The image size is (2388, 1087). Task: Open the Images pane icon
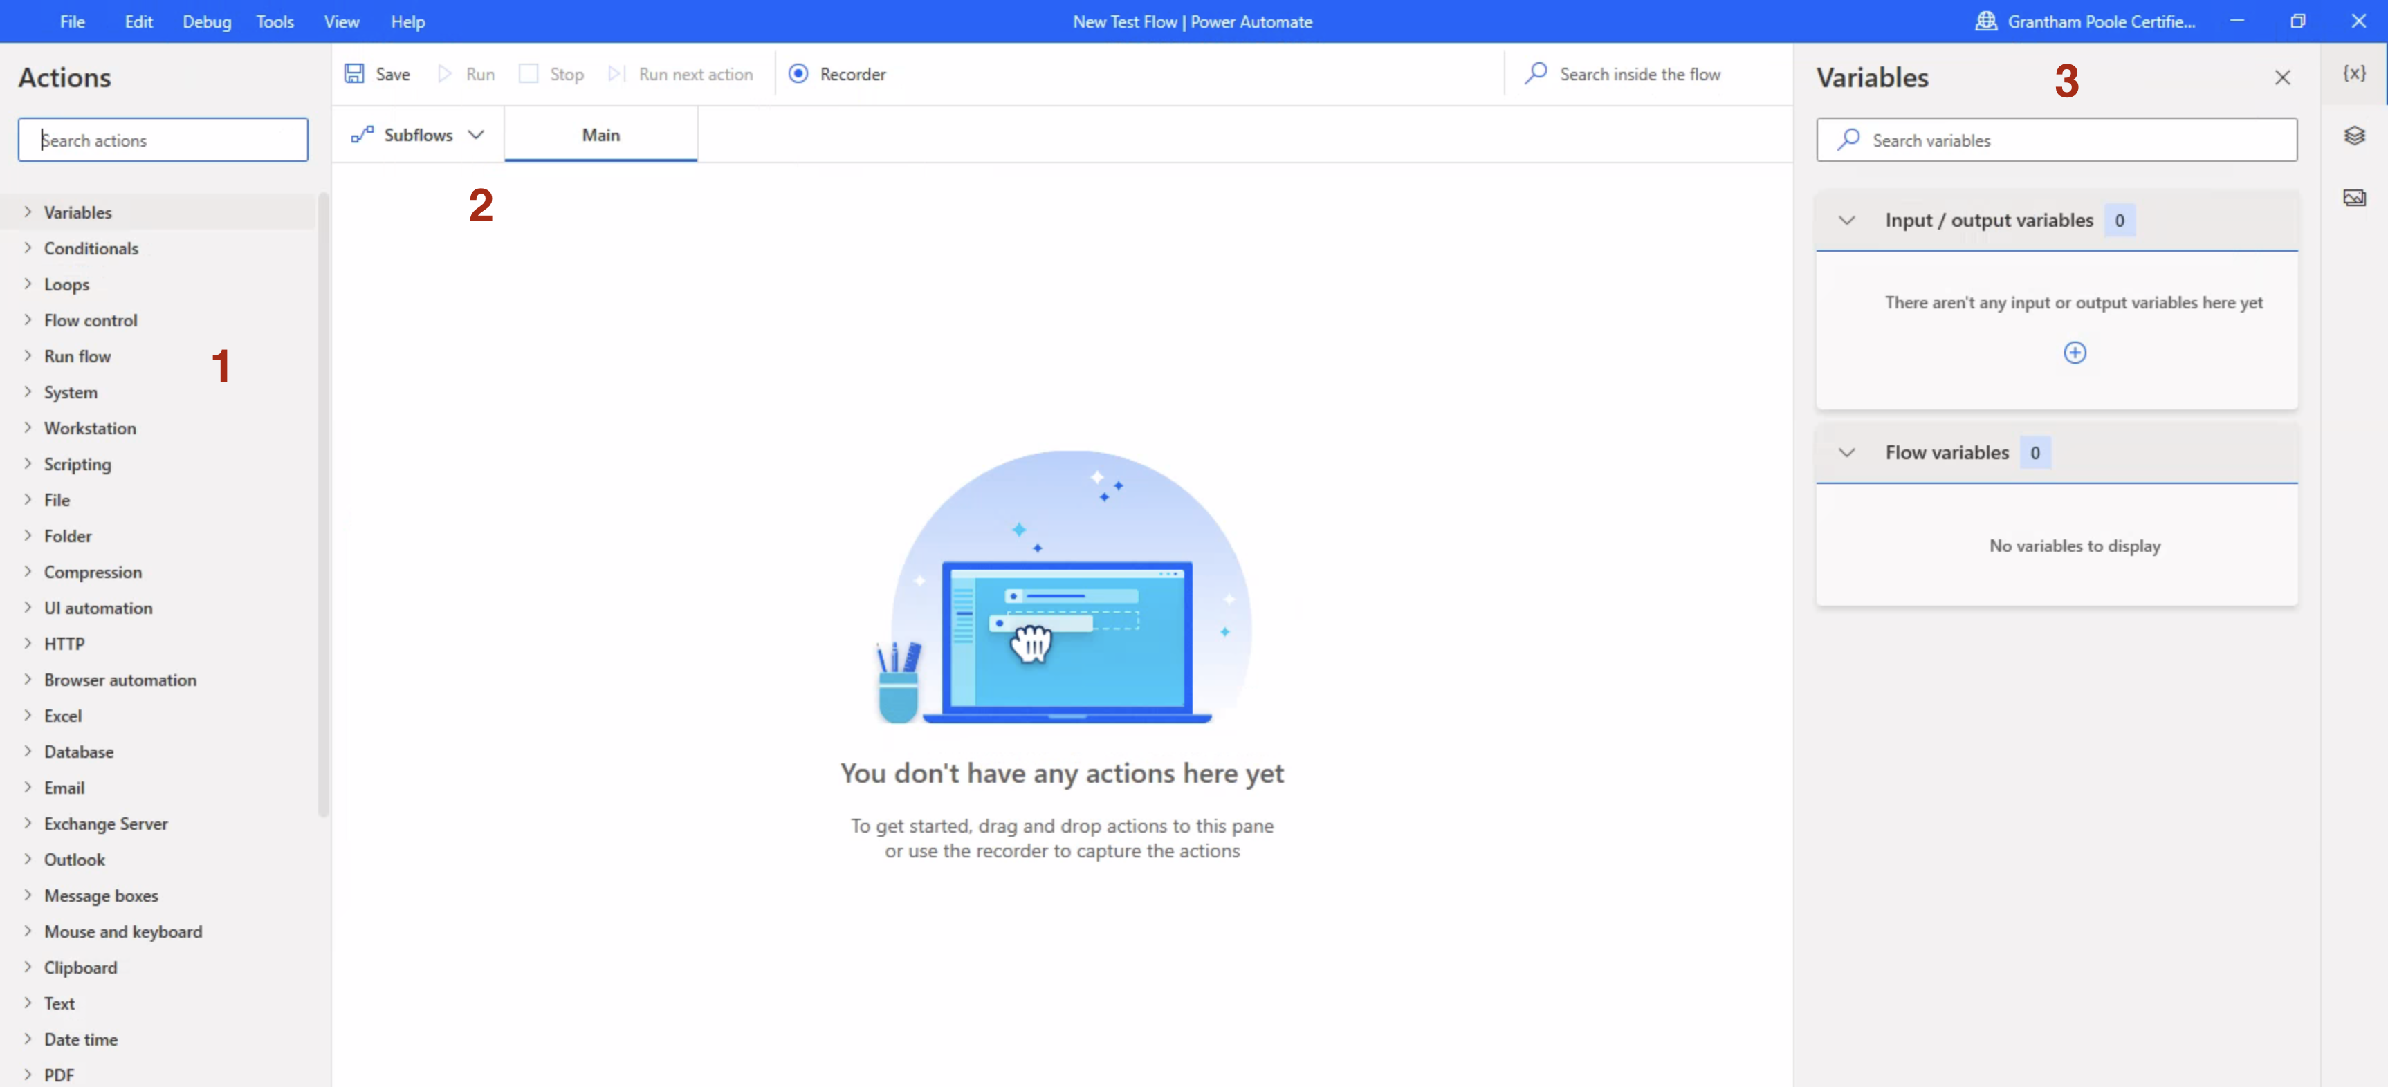pyautogui.click(x=2355, y=197)
